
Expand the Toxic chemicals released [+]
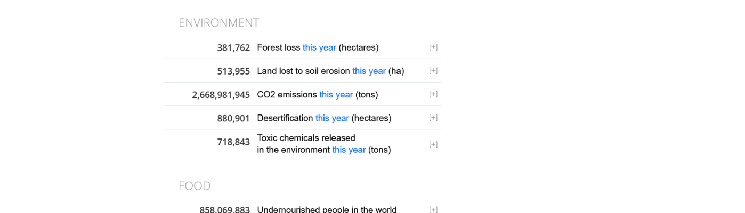pyautogui.click(x=433, y=144)
